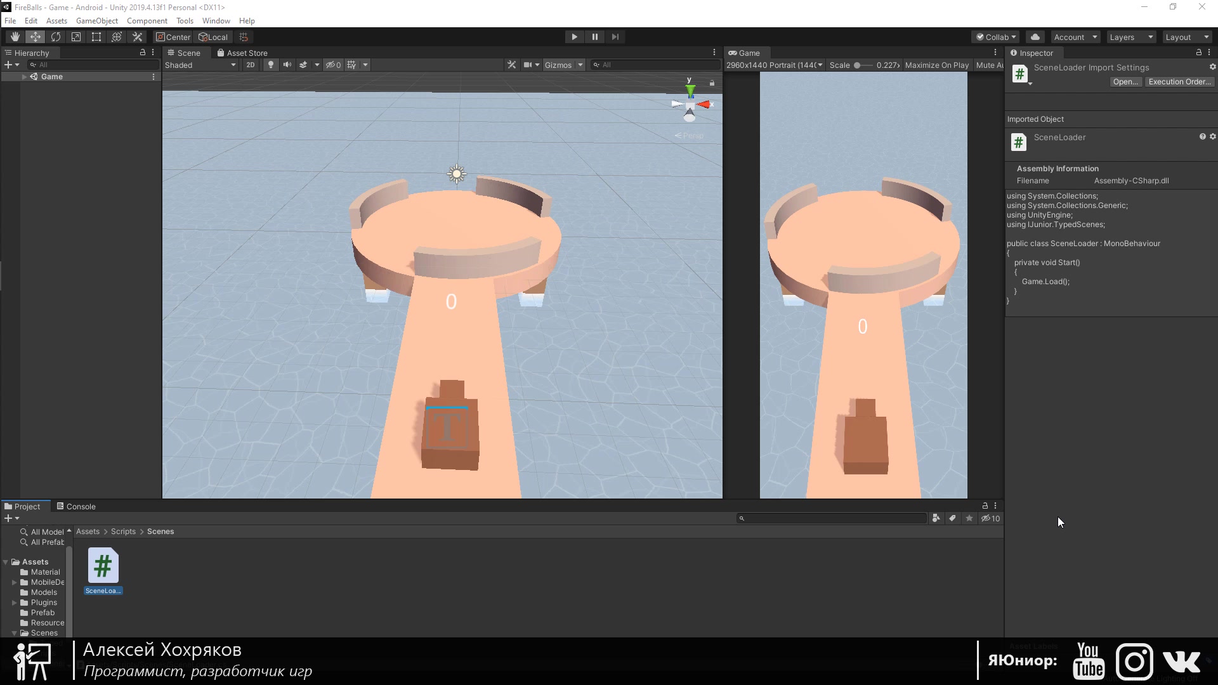Click the Pause button in toolbar

click(x=595, y=37)
